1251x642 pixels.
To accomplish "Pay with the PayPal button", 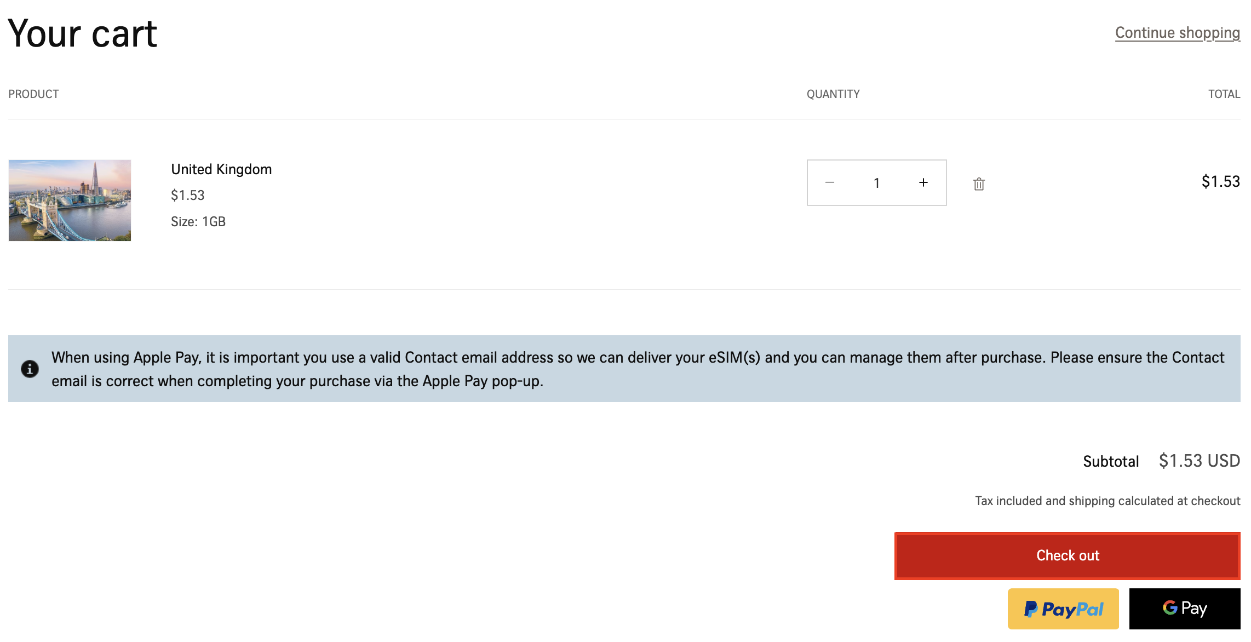I will pos(1063,609).
